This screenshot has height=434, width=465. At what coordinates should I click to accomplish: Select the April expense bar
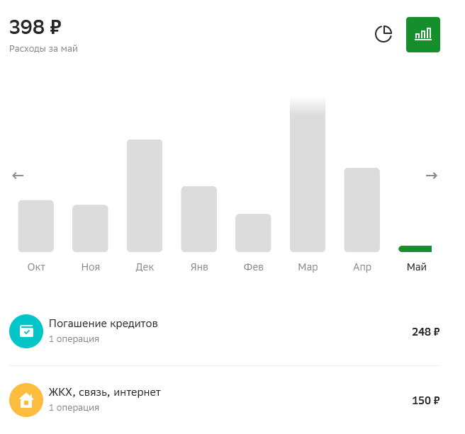click(362, 210)
